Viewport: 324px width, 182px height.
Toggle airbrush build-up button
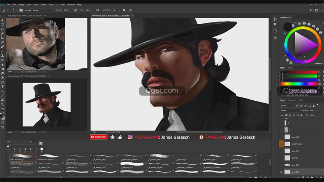coord(98,10)
